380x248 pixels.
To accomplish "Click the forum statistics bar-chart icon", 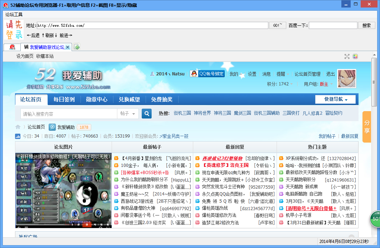I will pos(18,136).
